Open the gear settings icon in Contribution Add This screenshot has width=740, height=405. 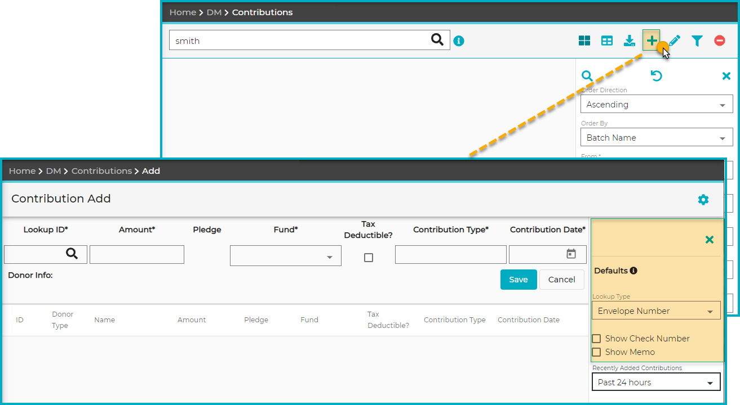703,200
